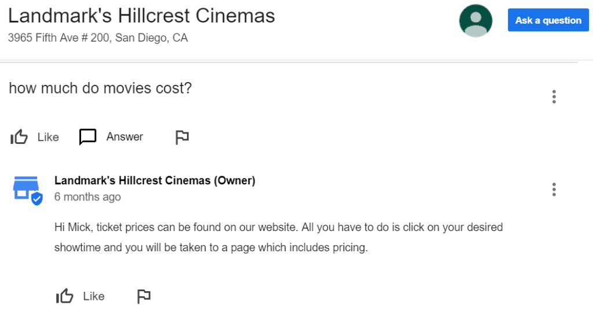Click the blue storefront owner icon
Viewport: 593px width, 312px height.
click(x=25, y=187)
